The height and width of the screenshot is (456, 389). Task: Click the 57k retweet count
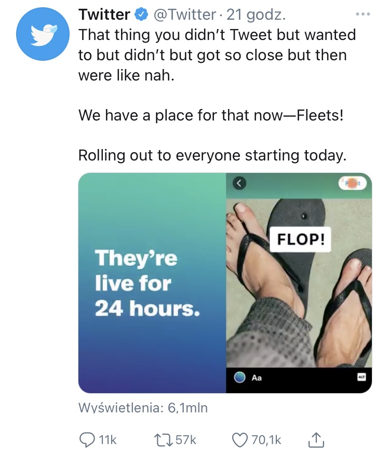[x=185, y=440]
